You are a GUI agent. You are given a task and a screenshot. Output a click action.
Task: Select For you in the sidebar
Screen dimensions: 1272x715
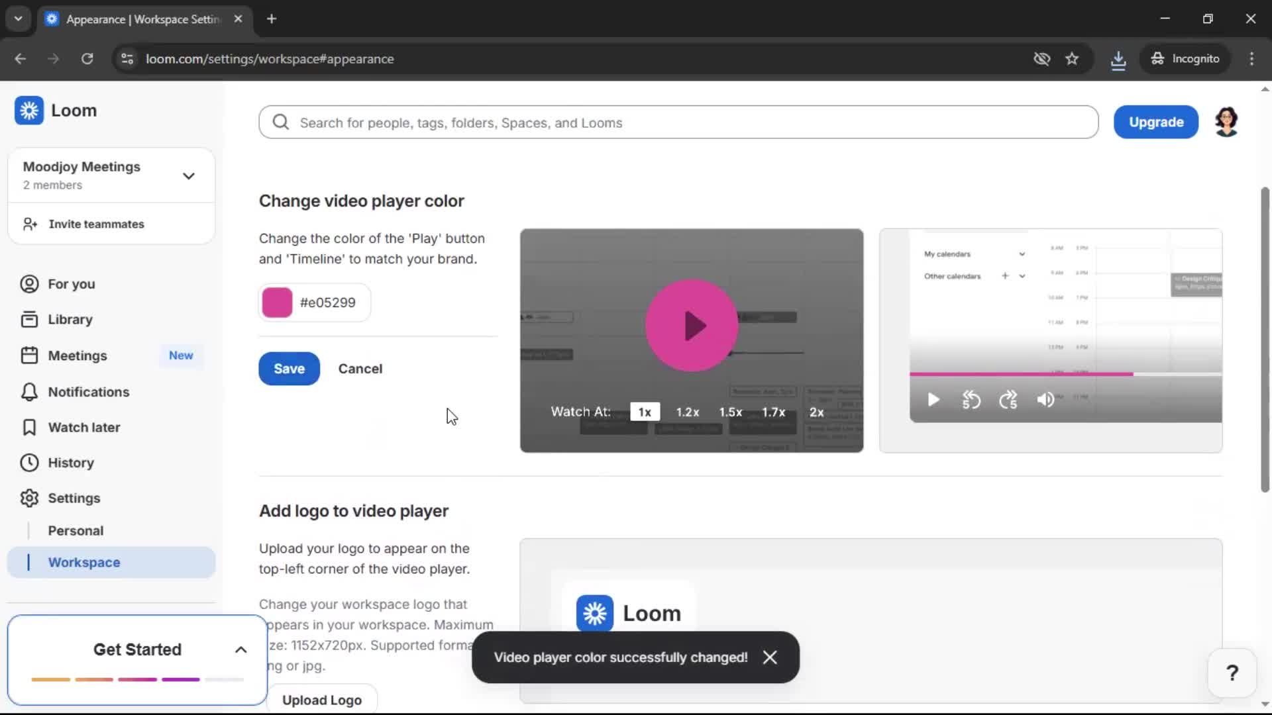[x=71, y=283]
